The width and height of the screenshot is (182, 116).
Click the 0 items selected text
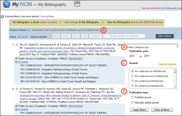pyautogui.click(x=39, y=37)
